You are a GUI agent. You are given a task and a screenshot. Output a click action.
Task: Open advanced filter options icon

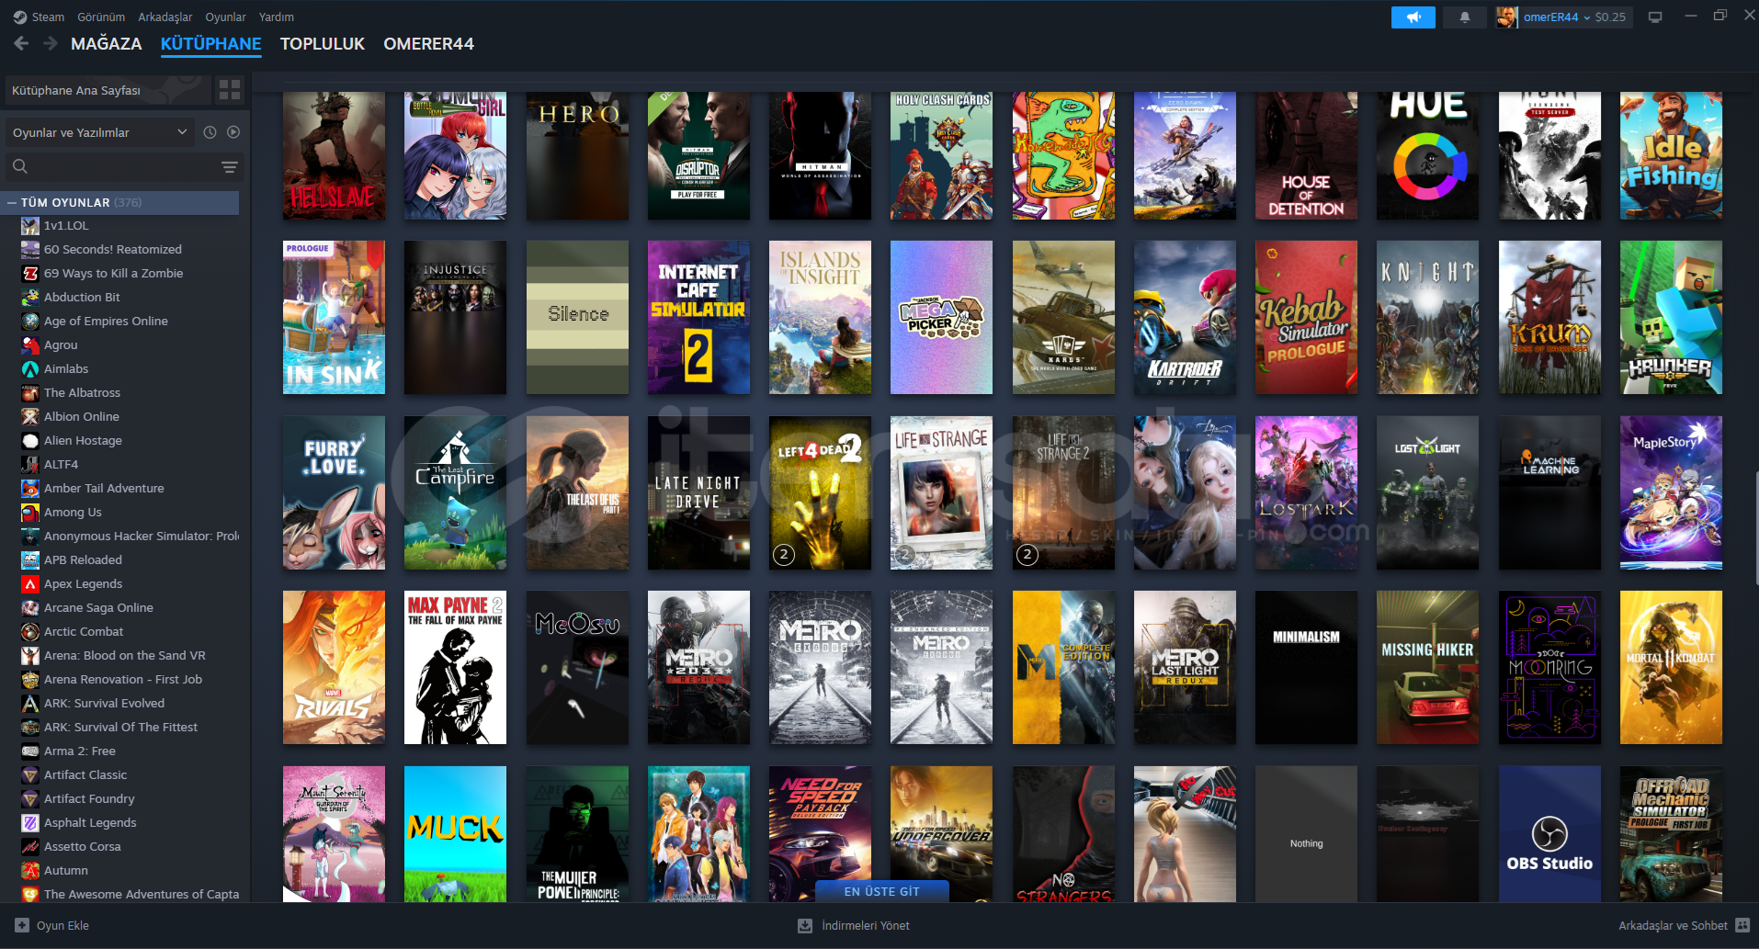click(230, 166)
